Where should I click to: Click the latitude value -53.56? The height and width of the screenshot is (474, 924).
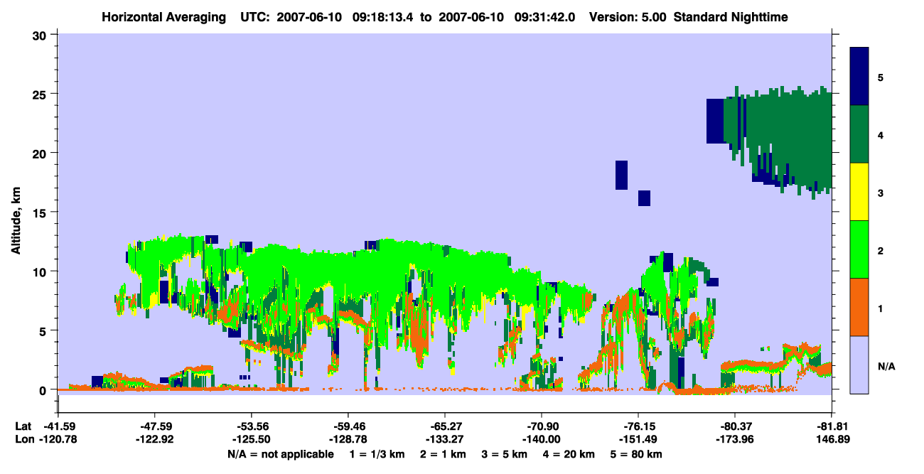[x=251, y=426]
